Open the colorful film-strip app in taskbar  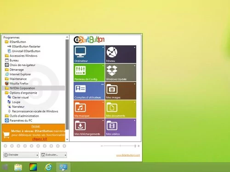(x=33, y=167)
